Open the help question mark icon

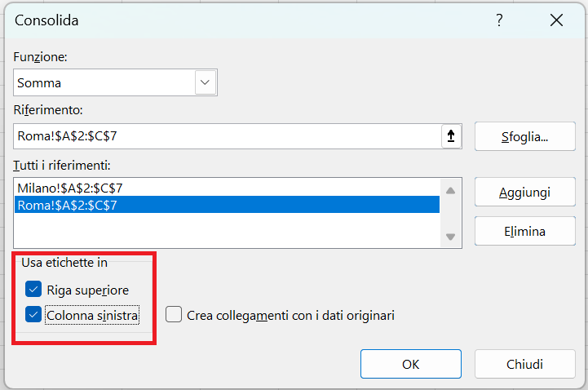[499, 20]
